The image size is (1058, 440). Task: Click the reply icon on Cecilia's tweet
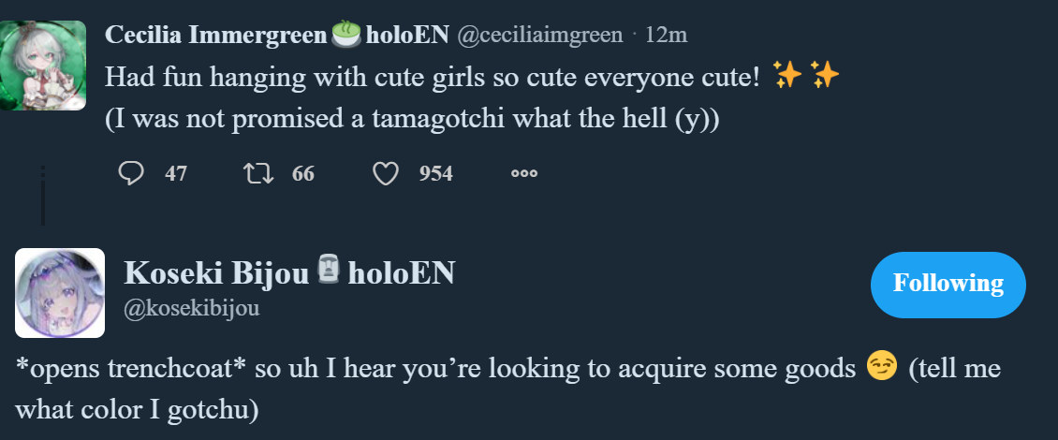pos(132,173)
